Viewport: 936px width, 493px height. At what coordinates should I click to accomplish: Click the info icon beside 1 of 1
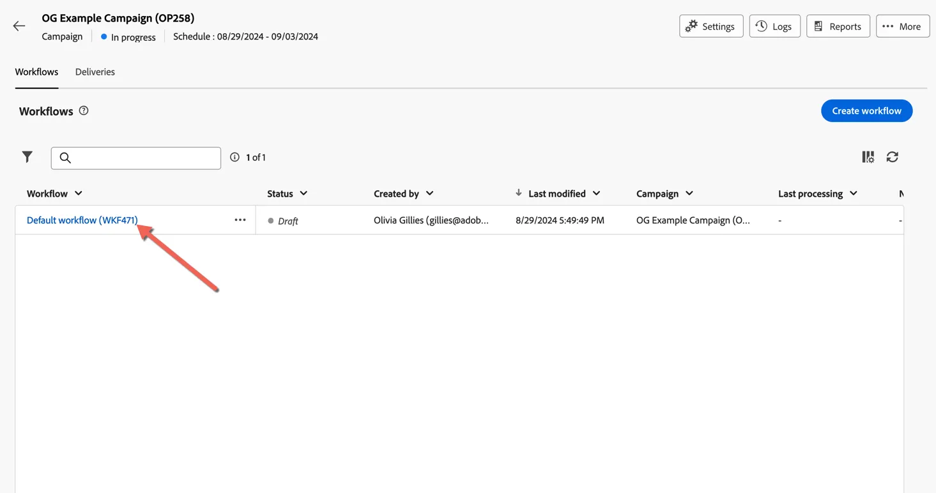pos(235,157)
